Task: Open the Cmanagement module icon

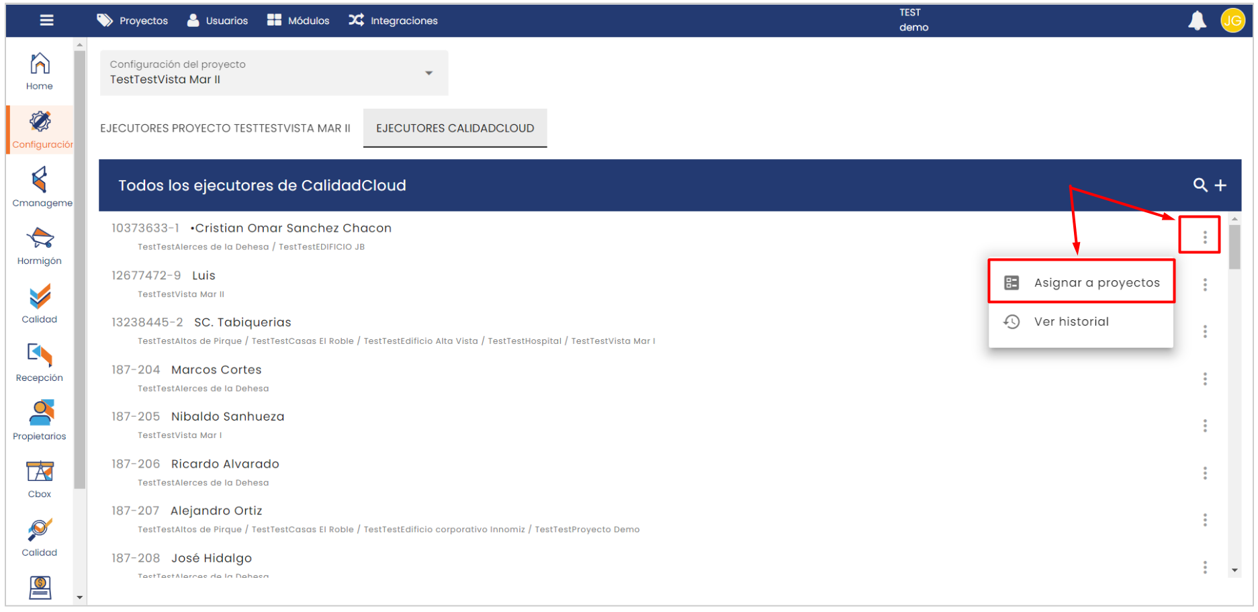Action: (40, 187)
